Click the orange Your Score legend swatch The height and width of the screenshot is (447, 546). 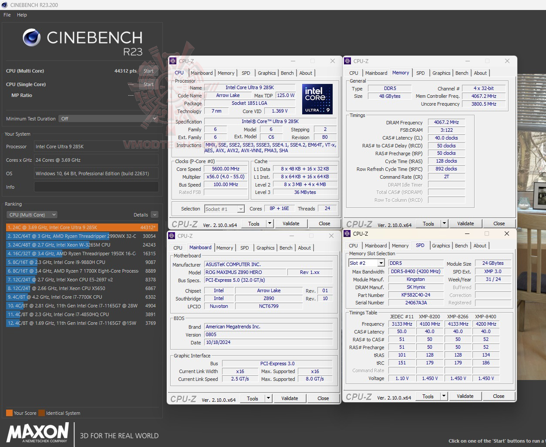click(x=10, y=413)
